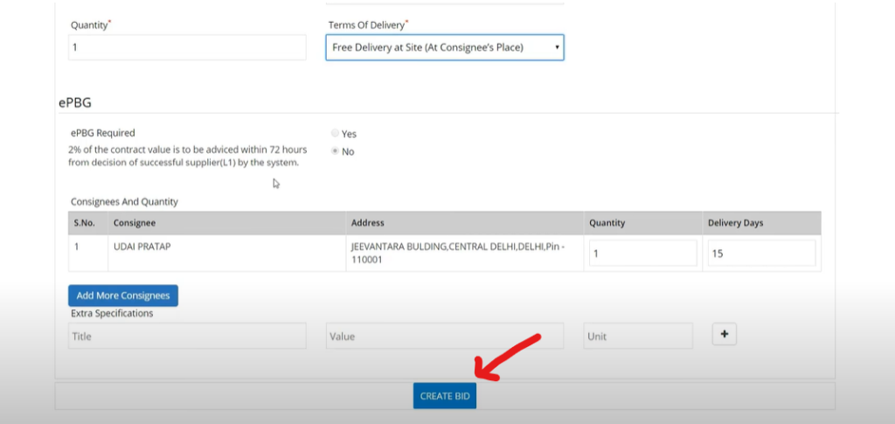Open the Terms Of Delivery dropdown
The height and width of the screenshot is (424, 895).
[445, 47]
